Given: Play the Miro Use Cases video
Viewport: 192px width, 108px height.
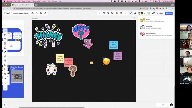Looking at the screenshot, I should (17, 77).
